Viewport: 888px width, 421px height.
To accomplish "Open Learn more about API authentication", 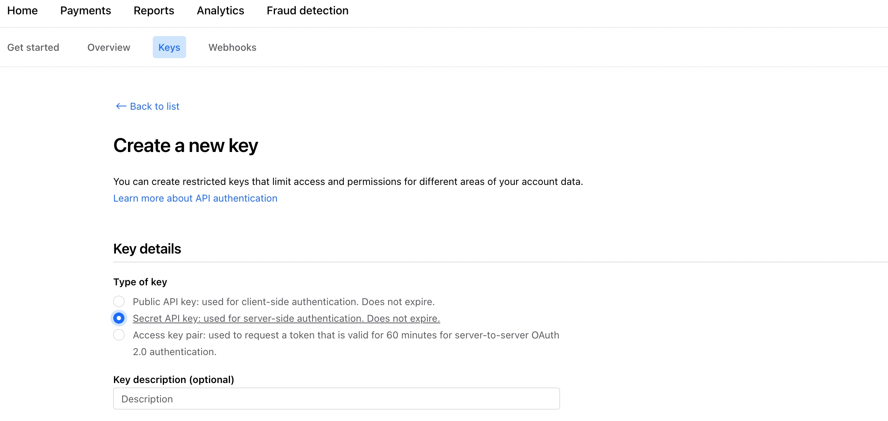I will click(195, 198).
